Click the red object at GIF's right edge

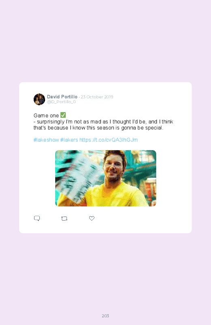coord(151,190)
